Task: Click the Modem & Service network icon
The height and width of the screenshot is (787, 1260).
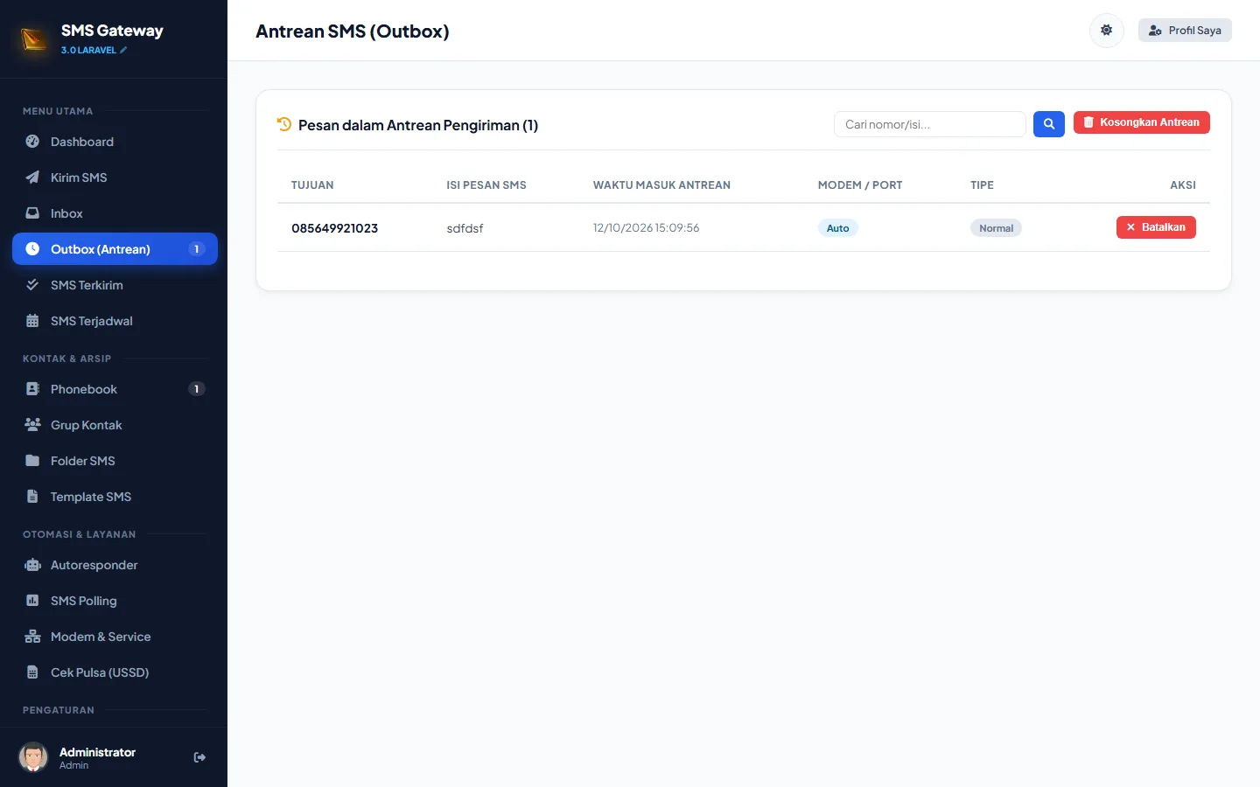Action: pyautogui.click(x=32, y=637)
